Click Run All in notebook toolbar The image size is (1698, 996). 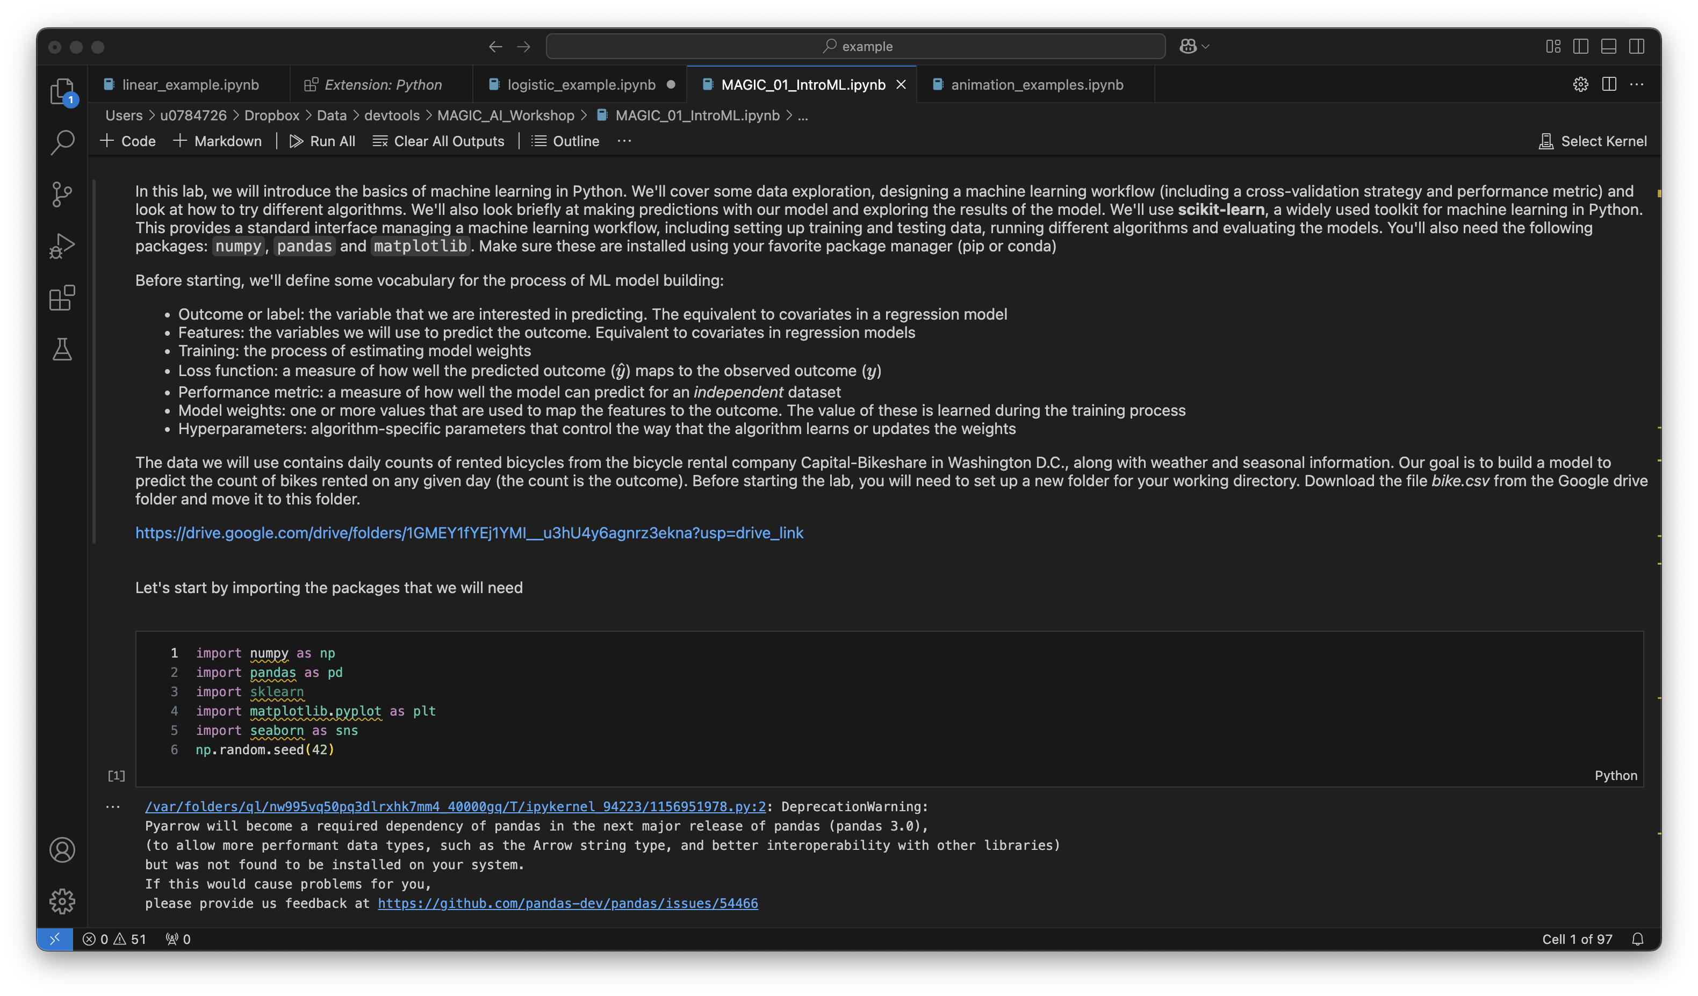(323, 141)
